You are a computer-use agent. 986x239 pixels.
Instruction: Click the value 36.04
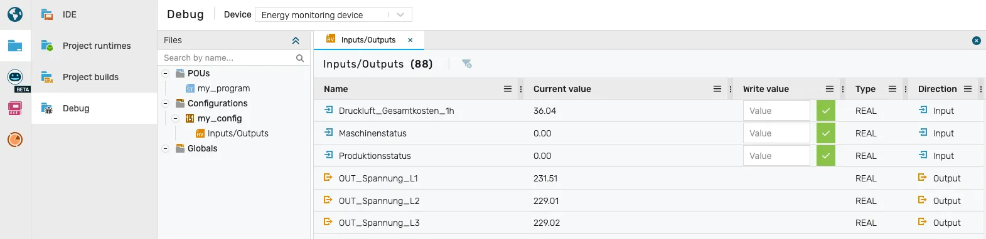545,111
